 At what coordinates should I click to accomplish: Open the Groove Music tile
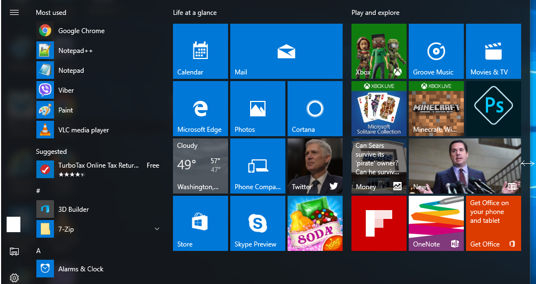[436, 51]
